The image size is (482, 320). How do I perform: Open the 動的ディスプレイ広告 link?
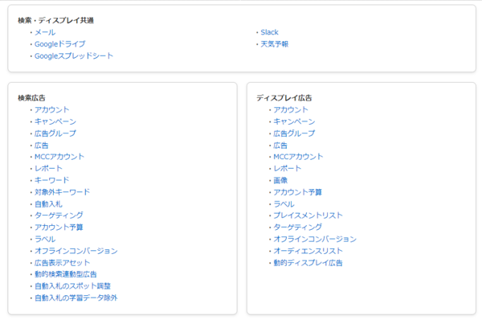pos(308,263)
